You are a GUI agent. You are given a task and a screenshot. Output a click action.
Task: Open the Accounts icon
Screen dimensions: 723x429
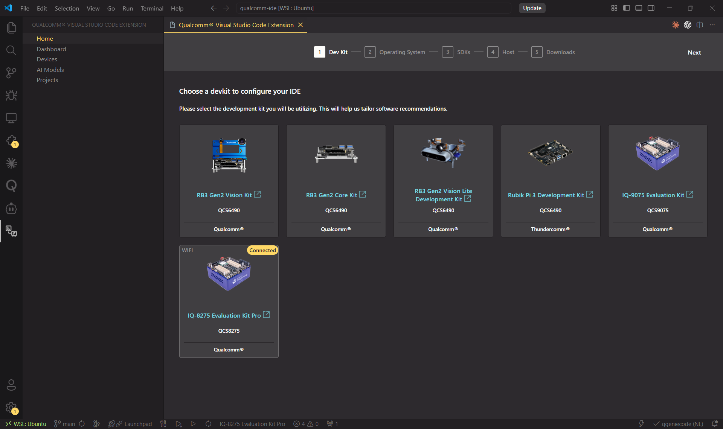pos(11,385)
